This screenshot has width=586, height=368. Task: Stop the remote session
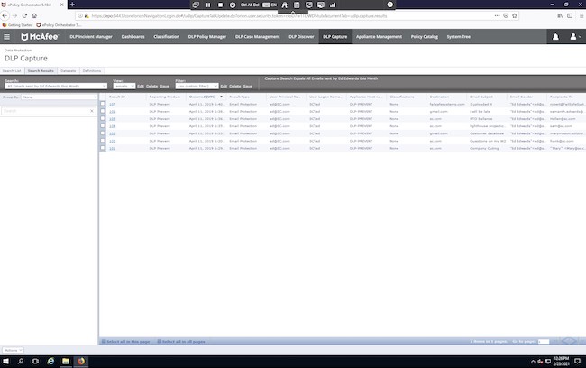click(221, 5)
